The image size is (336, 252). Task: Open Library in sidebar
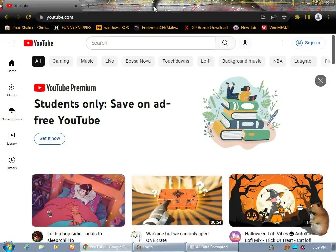click(x=12, y=139)
